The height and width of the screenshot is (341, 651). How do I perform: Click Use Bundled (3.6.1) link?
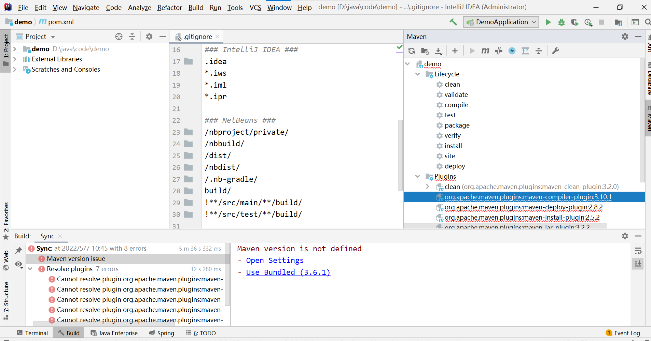tap(288, 272)
